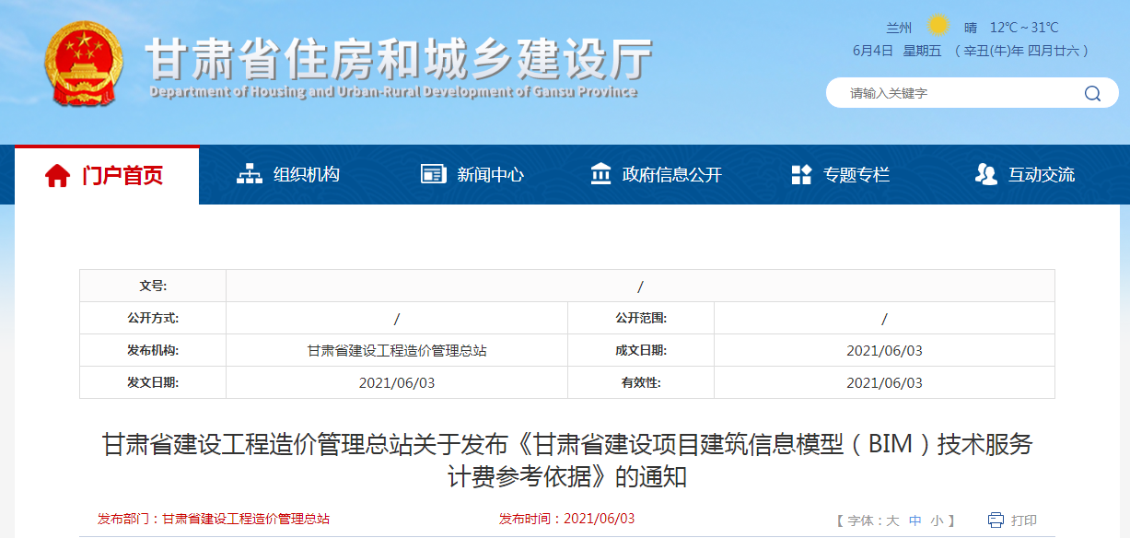Set font size to 小

tap(937, 520)
